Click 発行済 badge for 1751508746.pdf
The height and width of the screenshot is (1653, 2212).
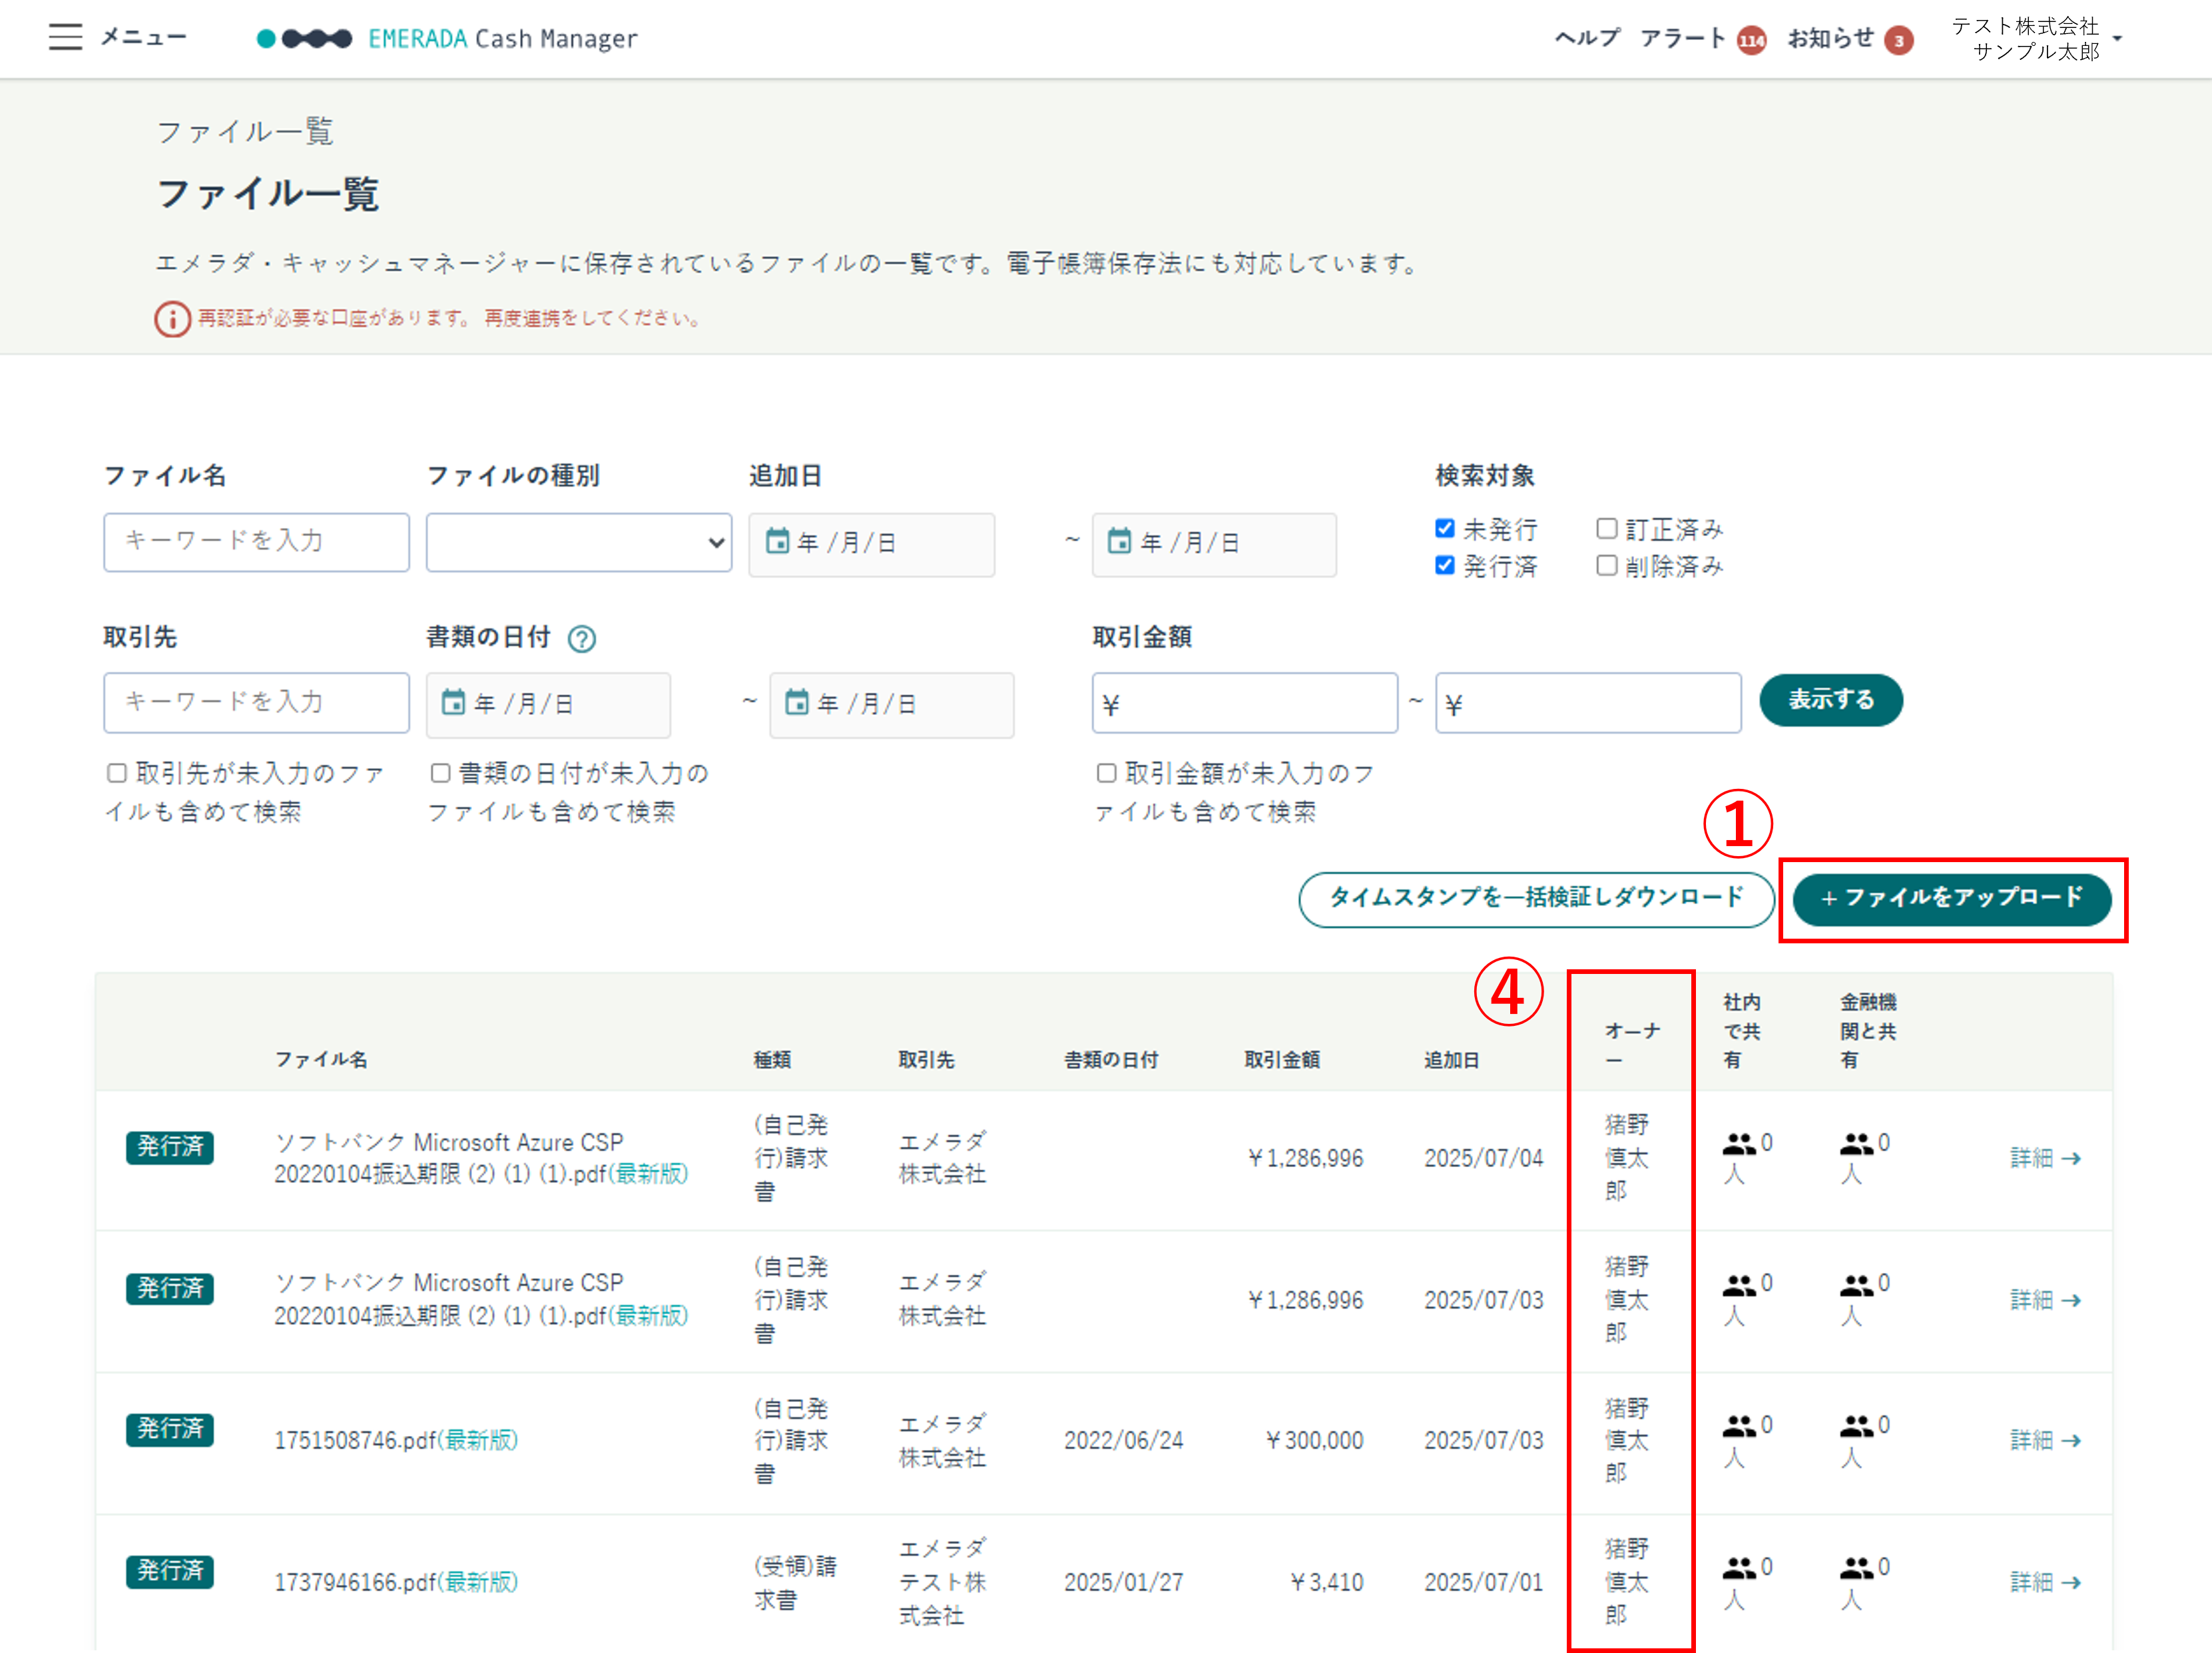pyautogui.click(x=170, y=1429)
